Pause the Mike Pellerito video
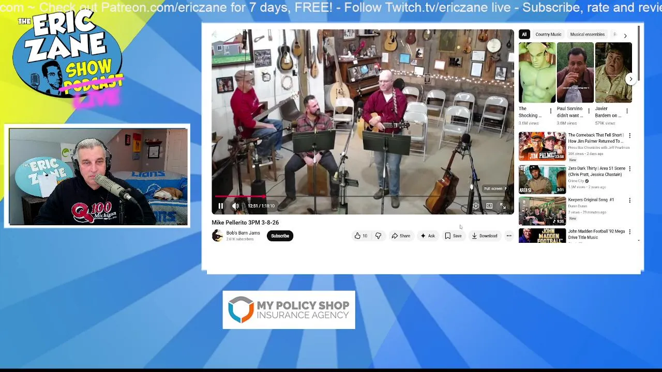 221,206
